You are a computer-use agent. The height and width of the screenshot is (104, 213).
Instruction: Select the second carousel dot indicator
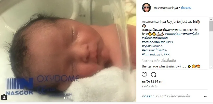[67, 98]
